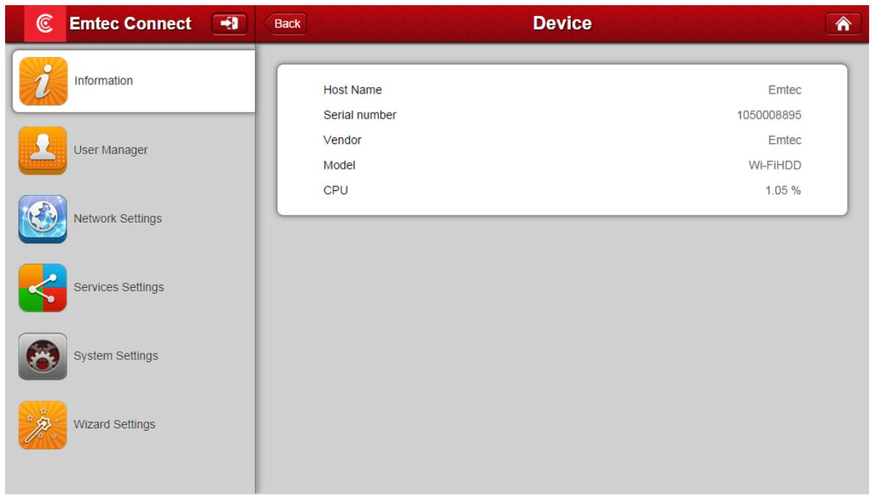872x496 pixels.
Task: Select the Services Settings menu label
Action: point(118,287)
